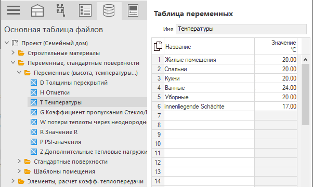Click table icon of D Толщины перекрытий

pyautogui.click(x=34, y=83)
